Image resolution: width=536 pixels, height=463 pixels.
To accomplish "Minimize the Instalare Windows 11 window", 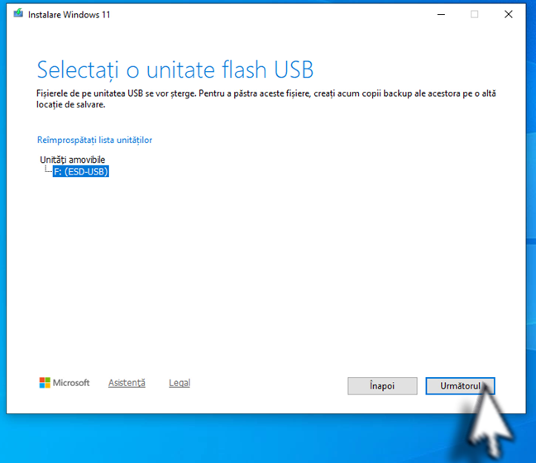I will [441, 14].
